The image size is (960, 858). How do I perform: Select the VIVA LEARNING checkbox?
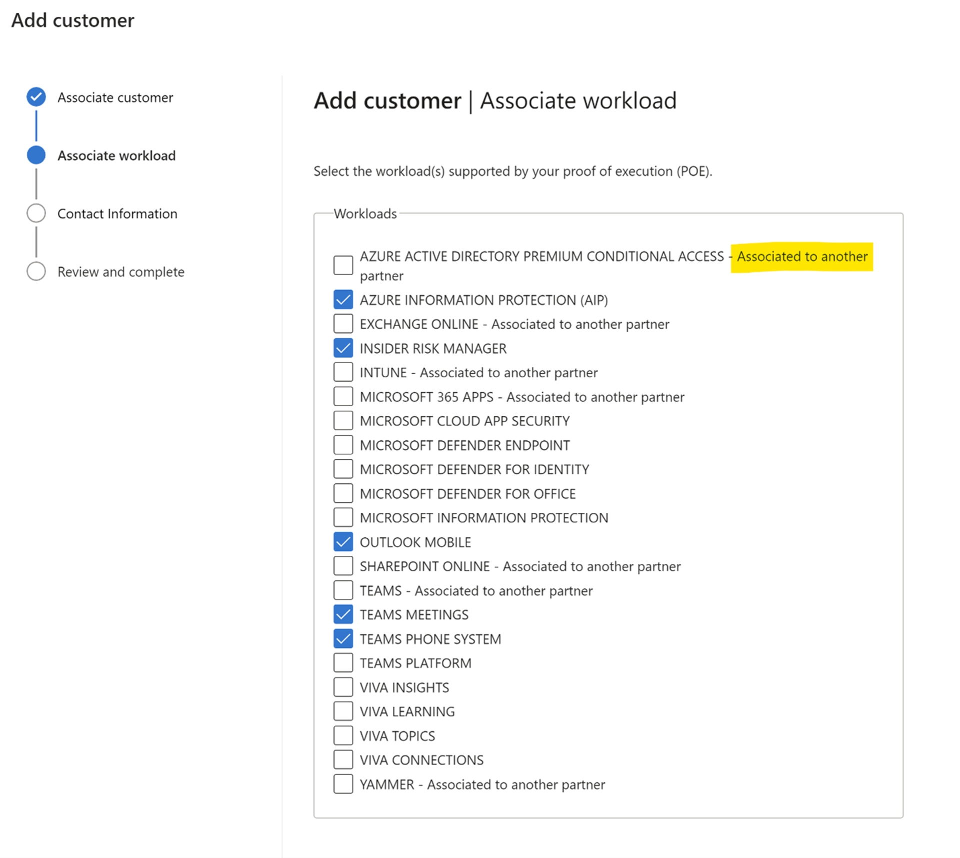tap(343, 711)
